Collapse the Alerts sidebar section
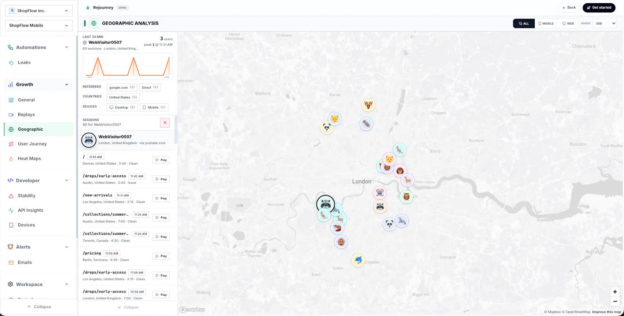The height and width of the screenshot is (316, 624). pyautogui.click(x=67, y=247)
